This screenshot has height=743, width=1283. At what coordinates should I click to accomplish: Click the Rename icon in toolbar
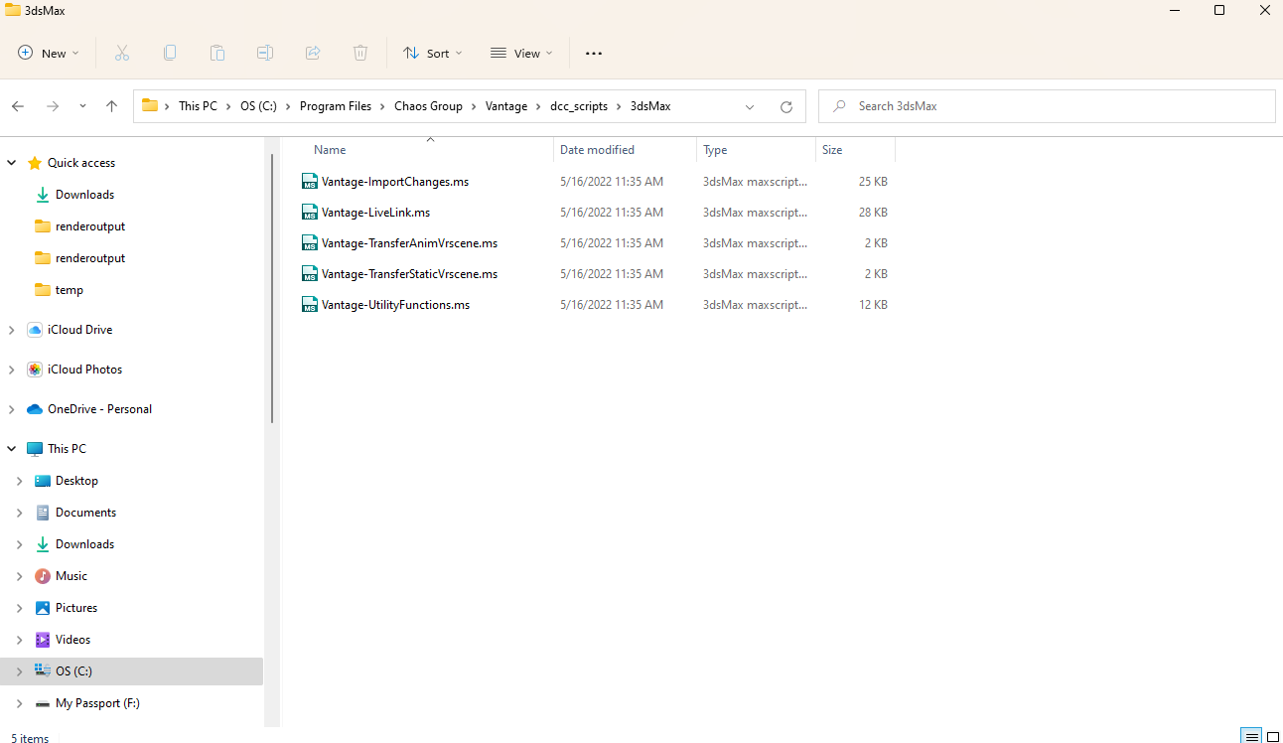click(x=265, y=54)
